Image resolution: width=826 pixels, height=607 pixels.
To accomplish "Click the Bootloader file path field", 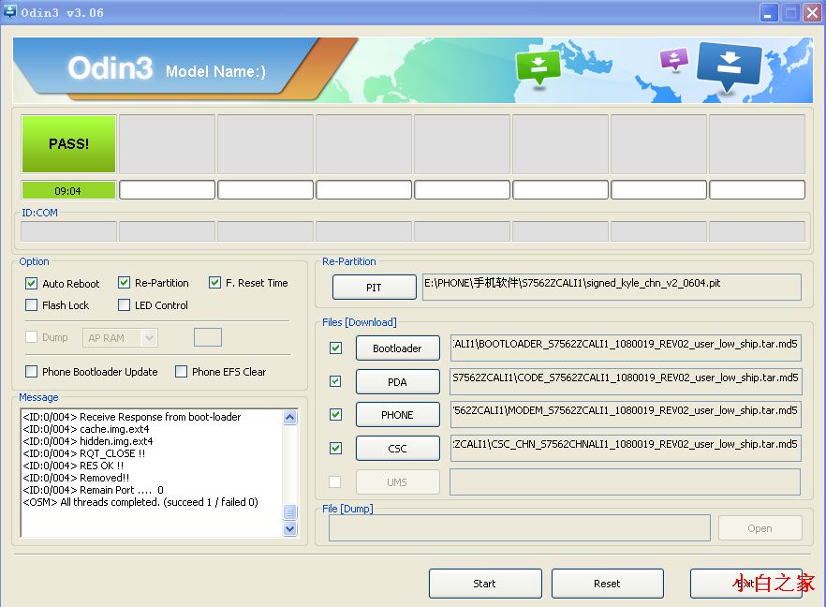I will [626, 348].
